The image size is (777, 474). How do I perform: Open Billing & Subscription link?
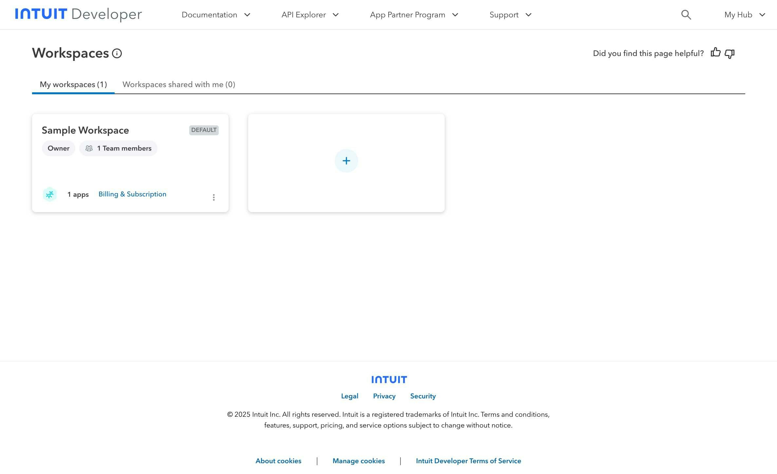click(132, 194)
